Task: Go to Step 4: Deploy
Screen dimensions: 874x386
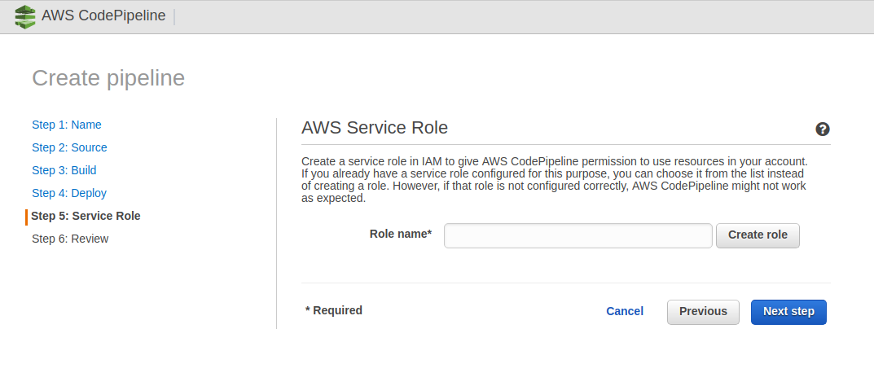Action: coord(69,193)
